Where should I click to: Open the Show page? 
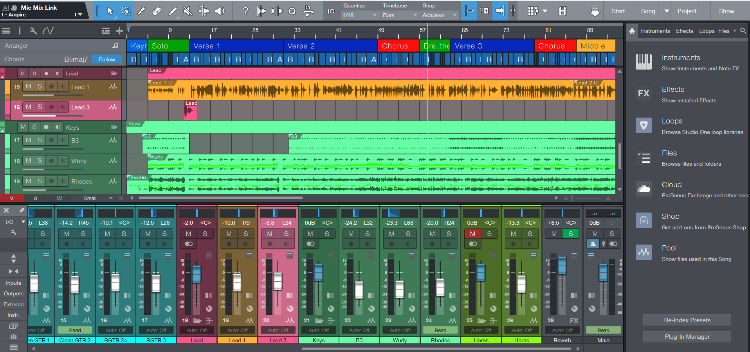click(x=727, y=11)
